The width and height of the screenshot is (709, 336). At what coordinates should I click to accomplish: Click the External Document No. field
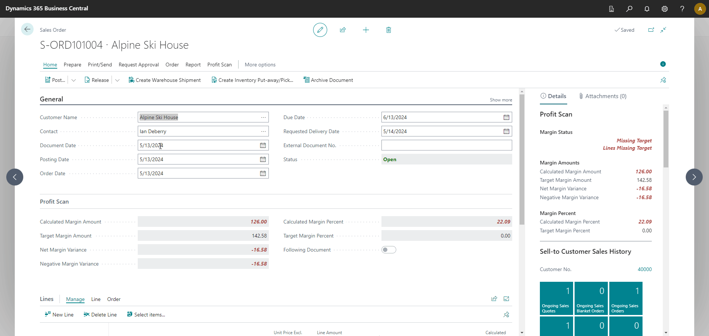click(x=446, y=145)
